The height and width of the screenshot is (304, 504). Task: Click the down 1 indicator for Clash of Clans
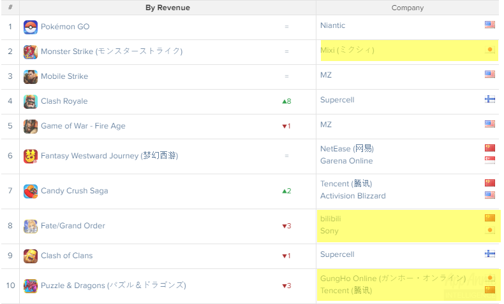point(286,256)
